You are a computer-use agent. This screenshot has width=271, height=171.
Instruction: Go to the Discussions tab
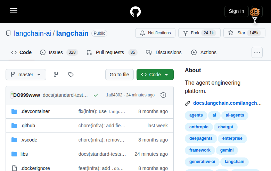point(164,52)
